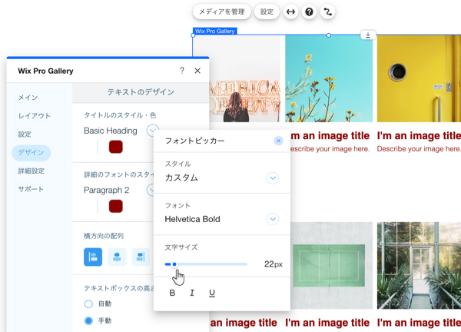The height and width of the screenshot is (332, 461).
Task: Toggle bold formatting in font picker
Action: pyautogui.click(x=173, y=293)
